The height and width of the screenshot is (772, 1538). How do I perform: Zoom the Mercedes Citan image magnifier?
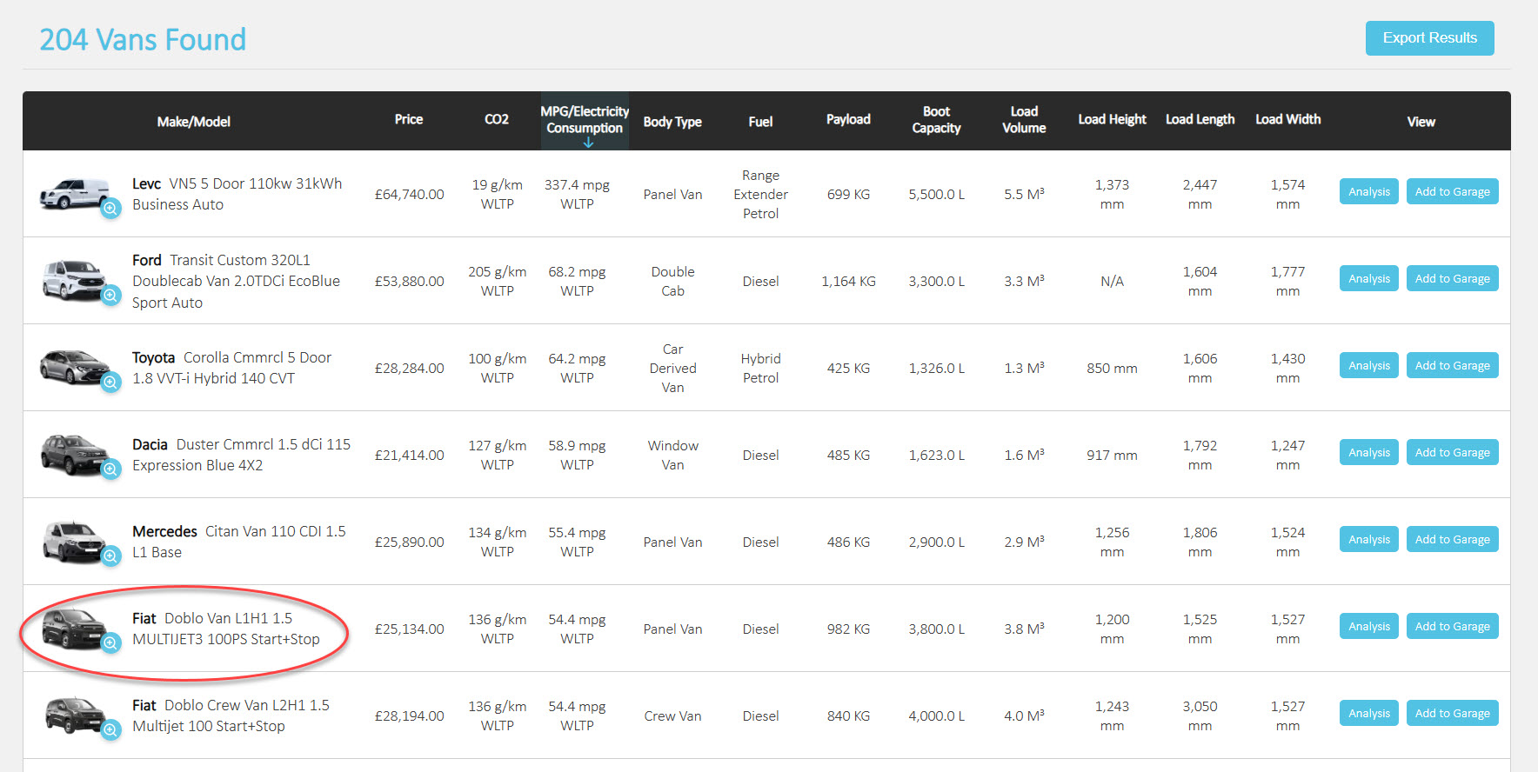(x=110, y=556)
